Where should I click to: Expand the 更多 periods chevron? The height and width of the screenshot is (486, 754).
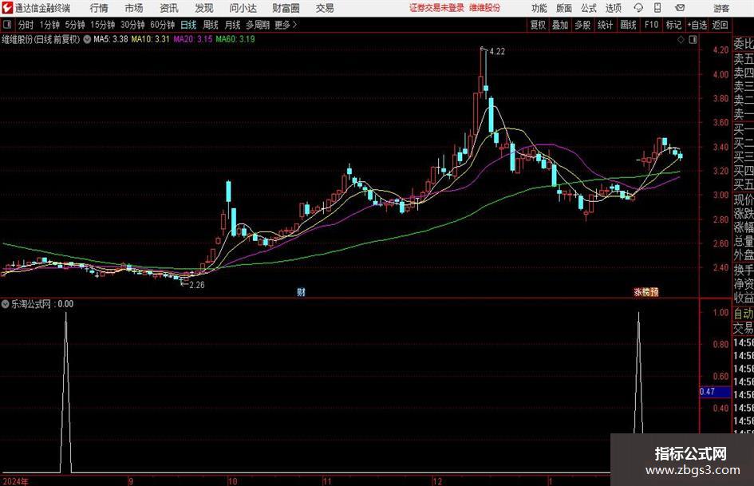click(x=294, y=25)
